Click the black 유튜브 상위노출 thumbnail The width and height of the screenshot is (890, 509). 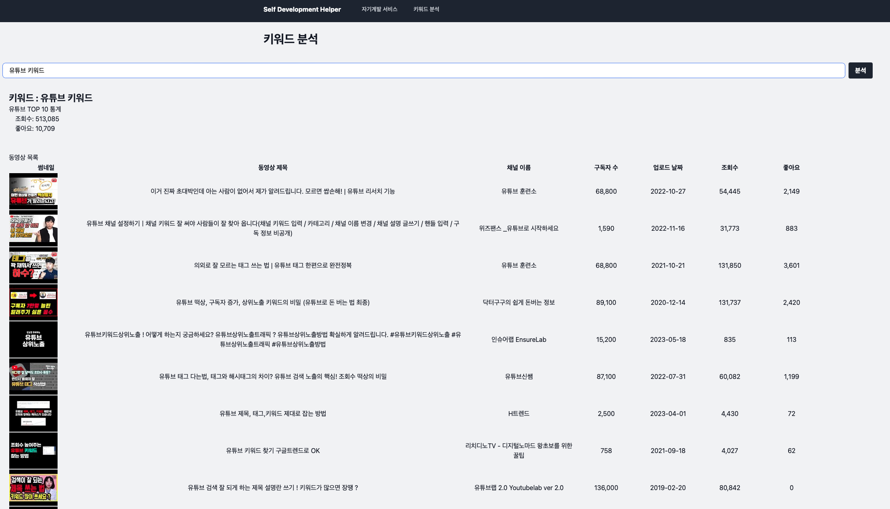click(x=33, y=339)
